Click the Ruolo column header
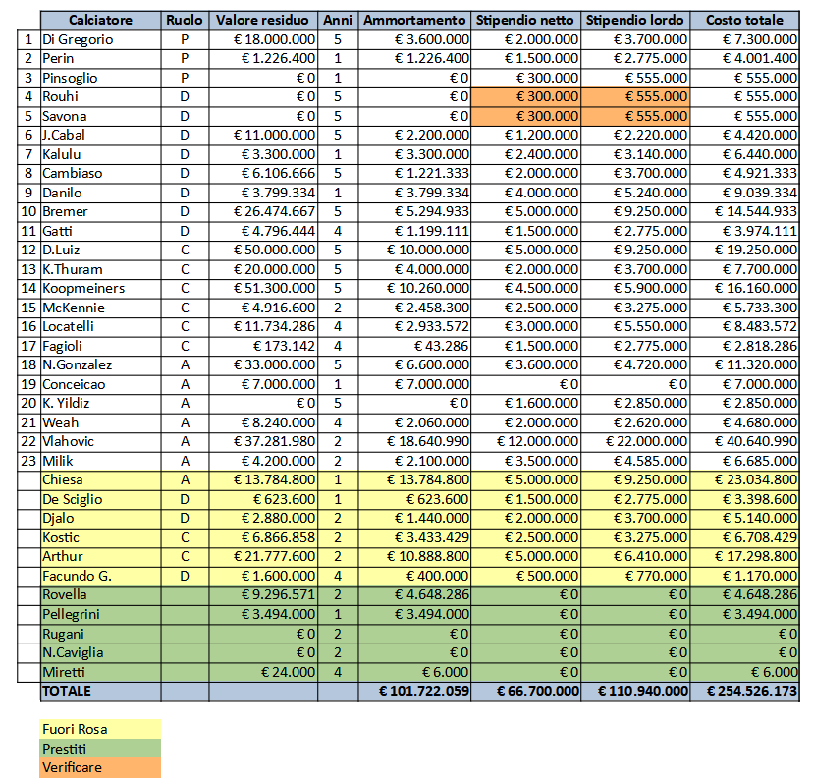This screenshot has width=813, height=784. pos(185,21)
